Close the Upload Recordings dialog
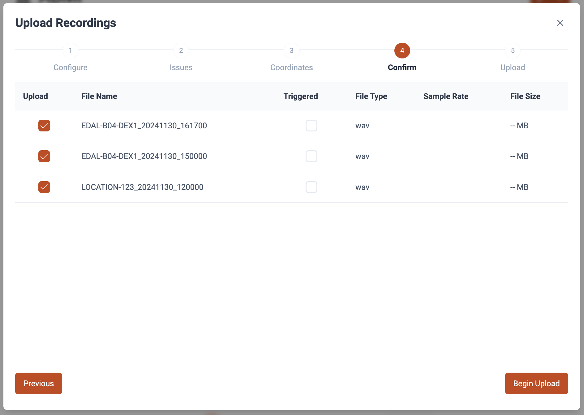The height and width of the screenshot is (415, 584). pos(560,23)
